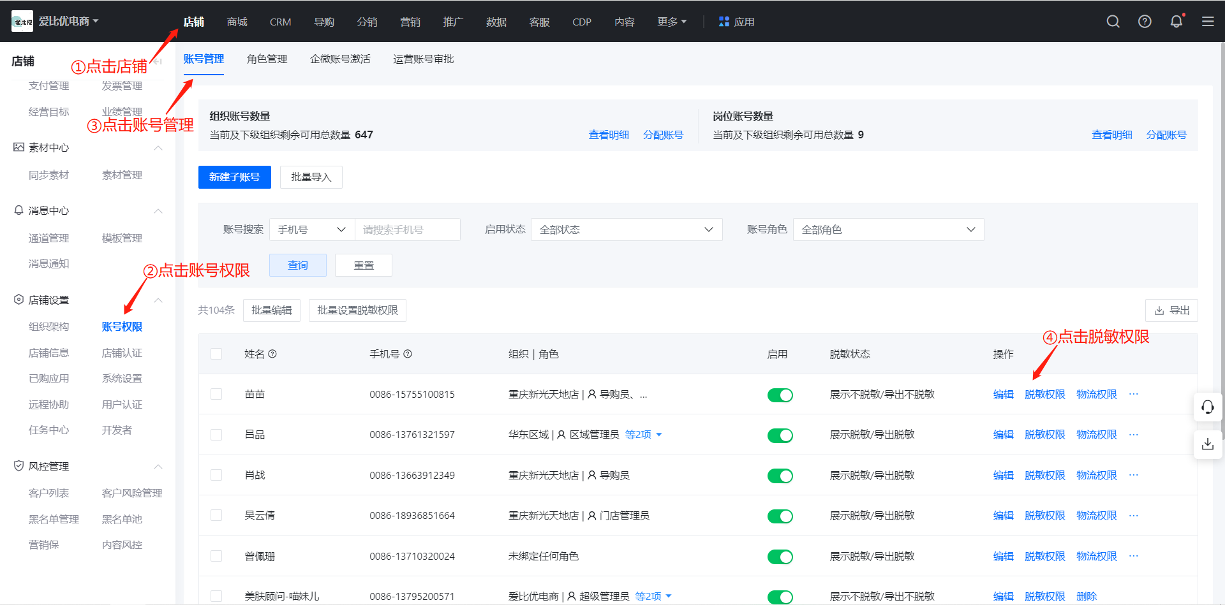1225x605 pixels.
Task: Click the help icon beside 手机号 header
Action: 408,354
